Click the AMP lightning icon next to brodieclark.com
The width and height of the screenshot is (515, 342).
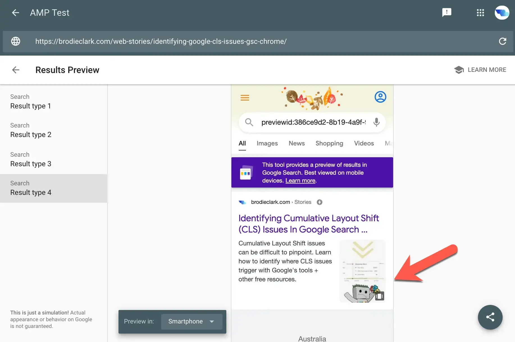(x=319, y=202)
